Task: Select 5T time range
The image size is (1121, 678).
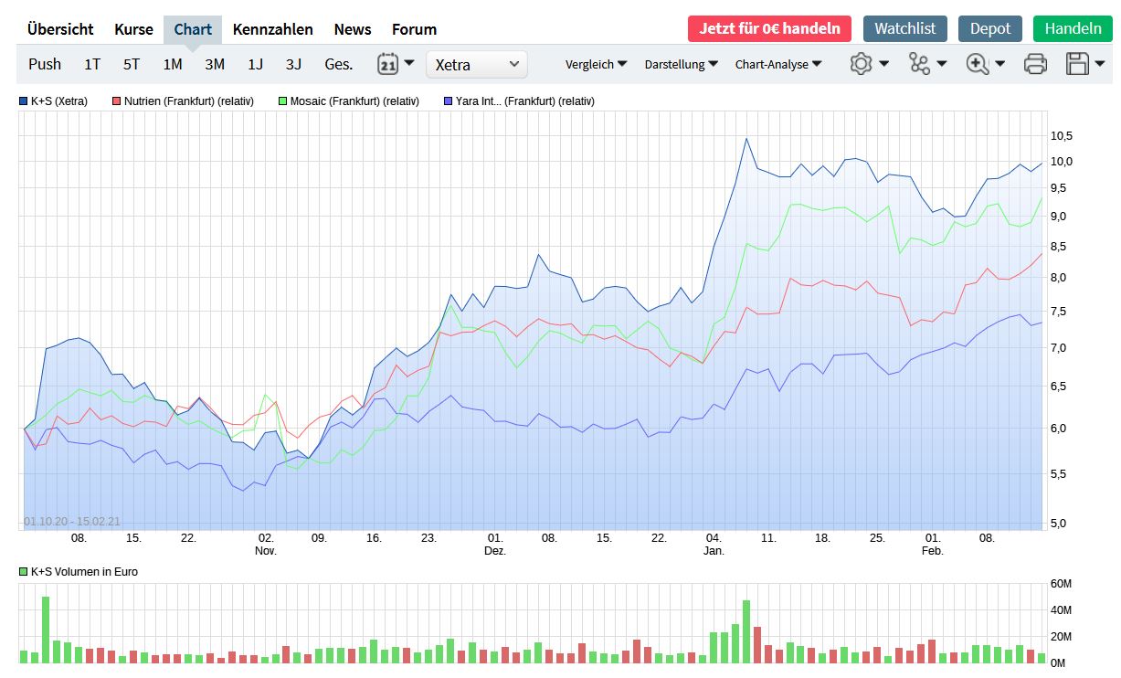Action: point(132,64)
